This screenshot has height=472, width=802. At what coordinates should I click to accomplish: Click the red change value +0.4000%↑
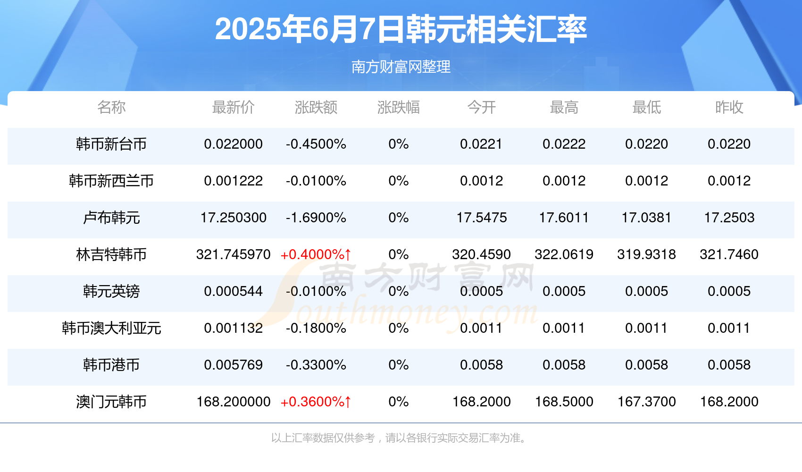[x=316, y=254]
